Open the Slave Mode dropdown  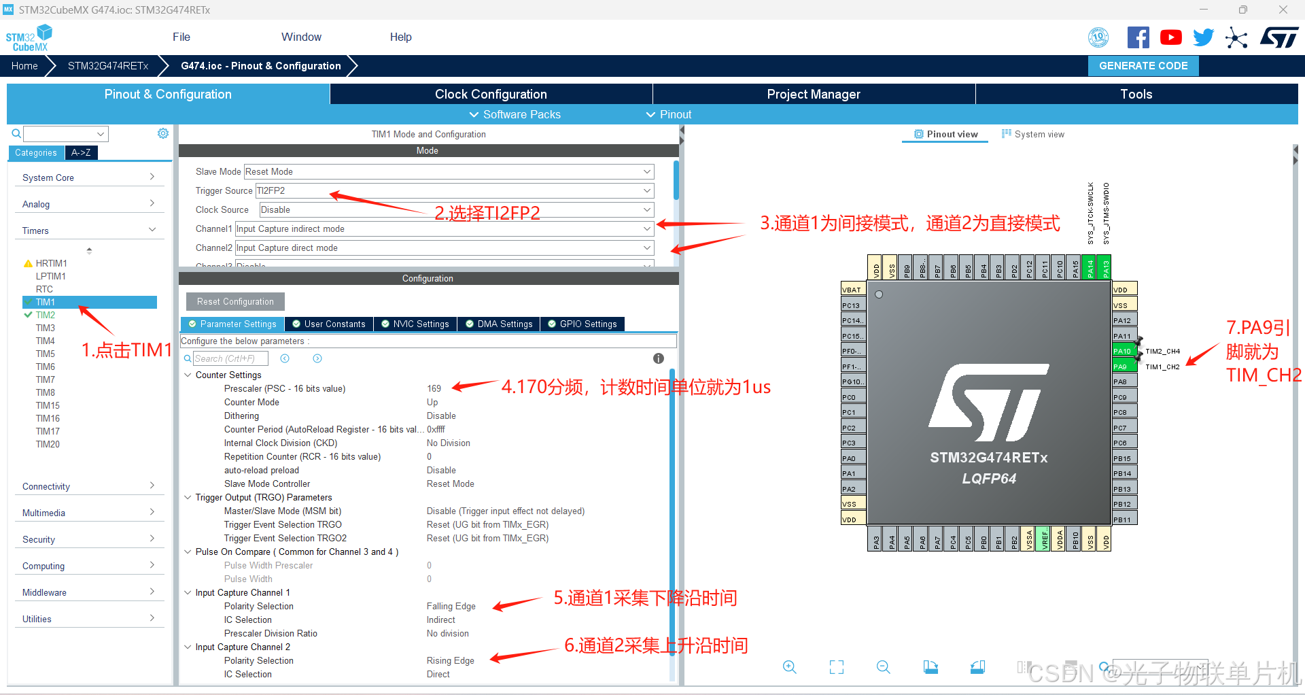pyautogui.click(x=449, y=171)
